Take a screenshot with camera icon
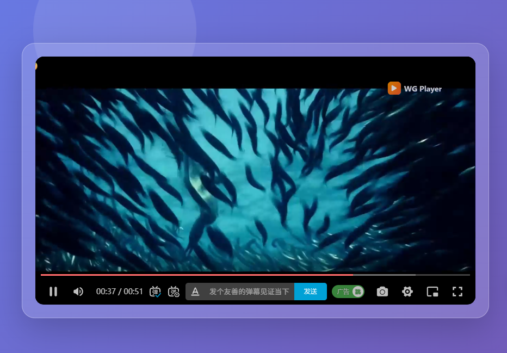This screenshot has height=353, width=507. coord(382,292)
